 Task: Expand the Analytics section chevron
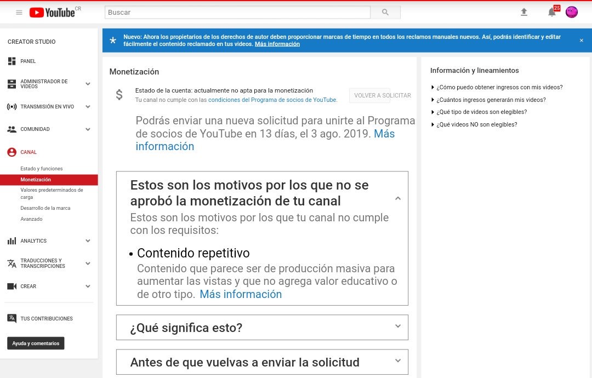click(88, 240)
